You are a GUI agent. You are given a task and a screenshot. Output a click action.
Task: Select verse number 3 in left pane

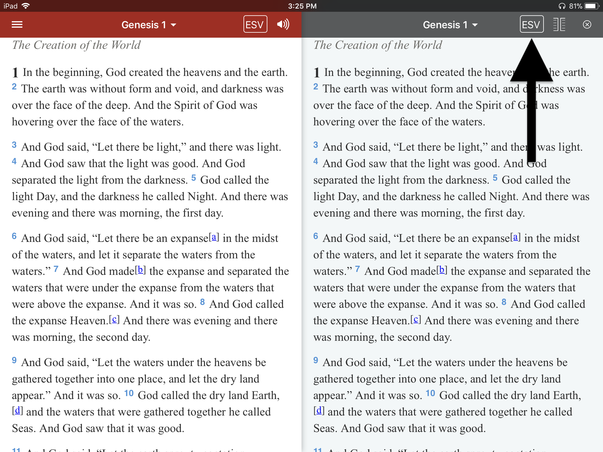pos(14,145)
